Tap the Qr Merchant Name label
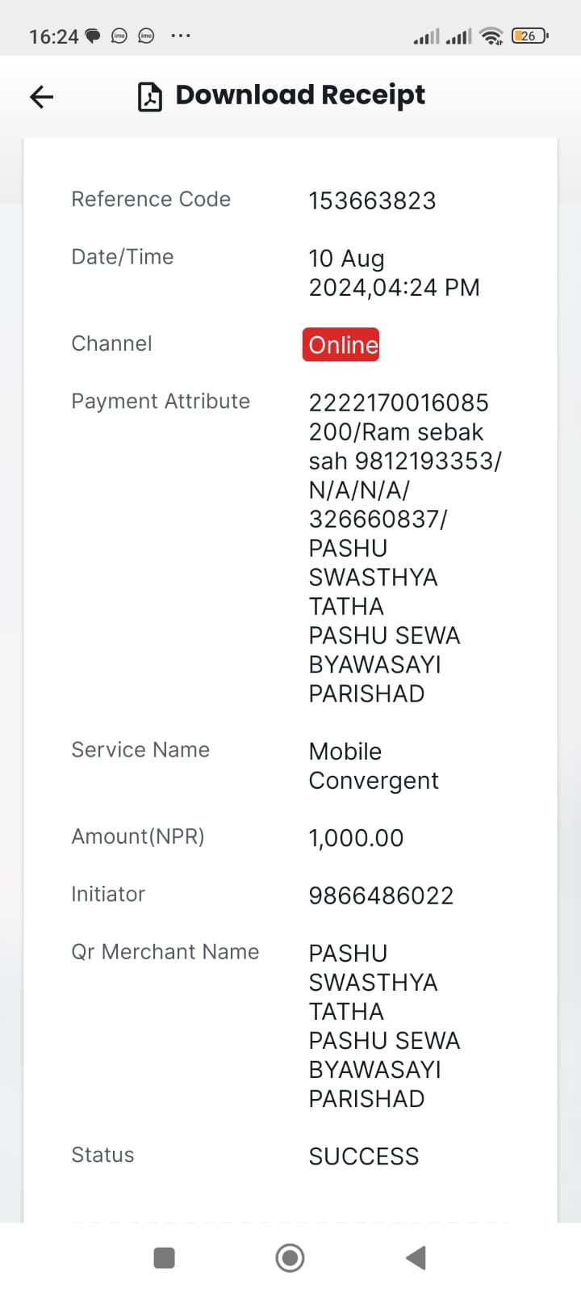Image resolution: width=581 pixels, height=1293 pixels. (x=165, y=952)
